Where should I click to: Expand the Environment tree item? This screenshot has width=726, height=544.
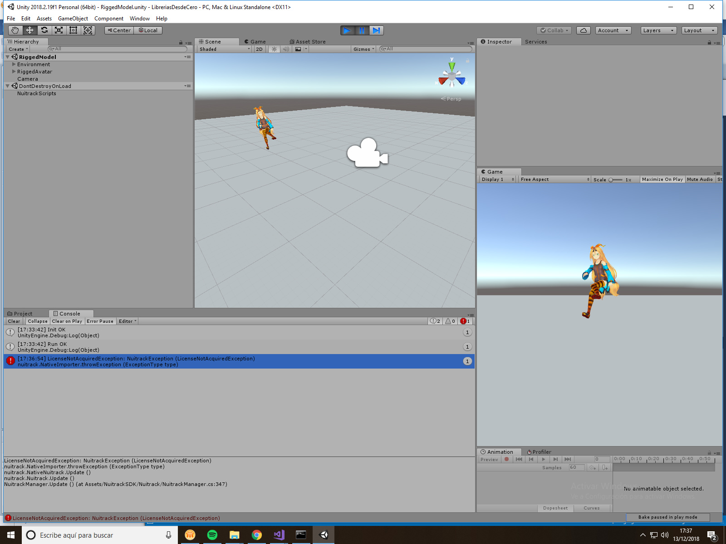pos(14,64)
